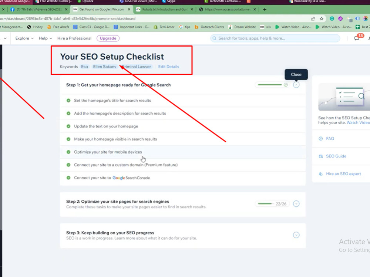Click the share page icon in address bar
This screenshot has height=277, width=370.
[x=313, y=18]
